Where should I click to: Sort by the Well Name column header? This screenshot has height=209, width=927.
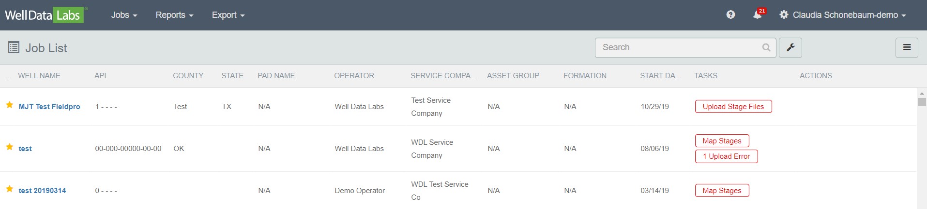[x=39, y=76]
